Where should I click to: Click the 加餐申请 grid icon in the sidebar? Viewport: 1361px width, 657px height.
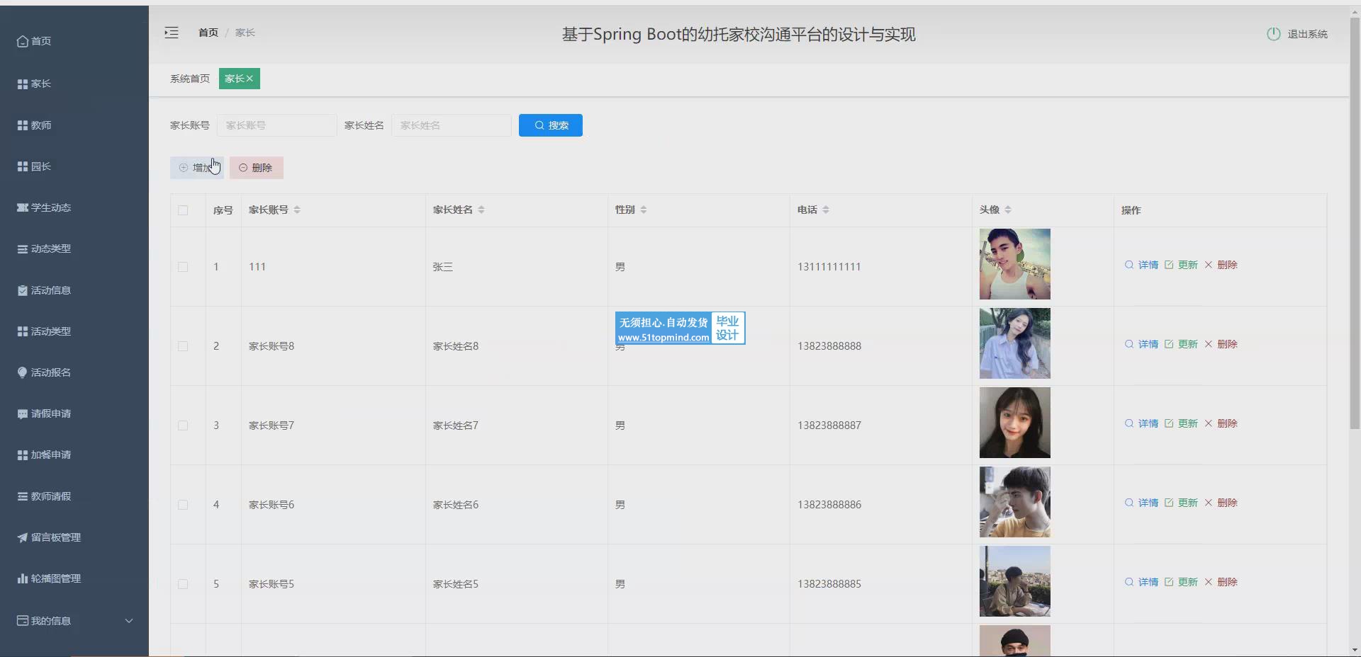click(23, 455)
